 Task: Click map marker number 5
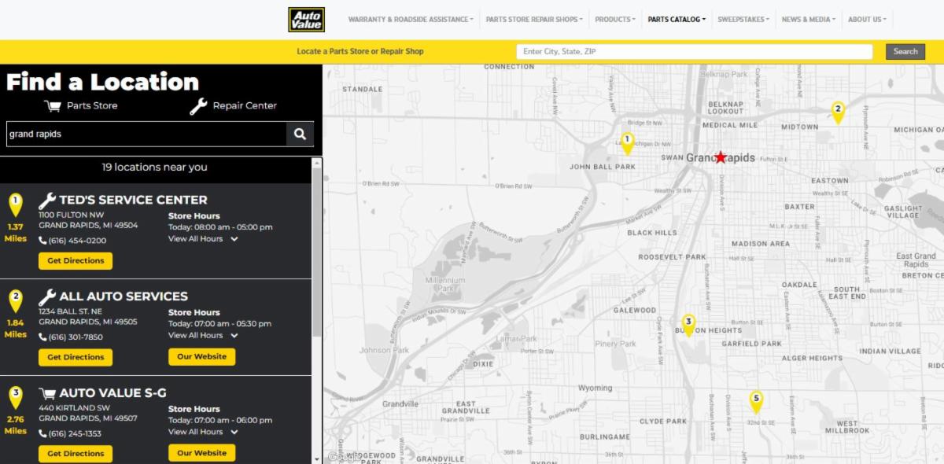(x=756, y=401)
